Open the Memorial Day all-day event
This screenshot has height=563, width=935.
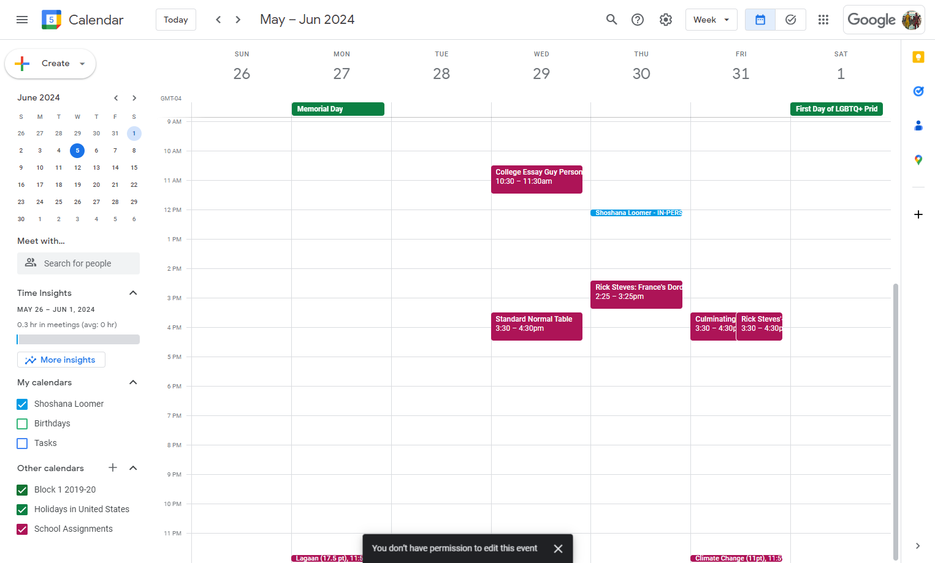tap(338, 109)
